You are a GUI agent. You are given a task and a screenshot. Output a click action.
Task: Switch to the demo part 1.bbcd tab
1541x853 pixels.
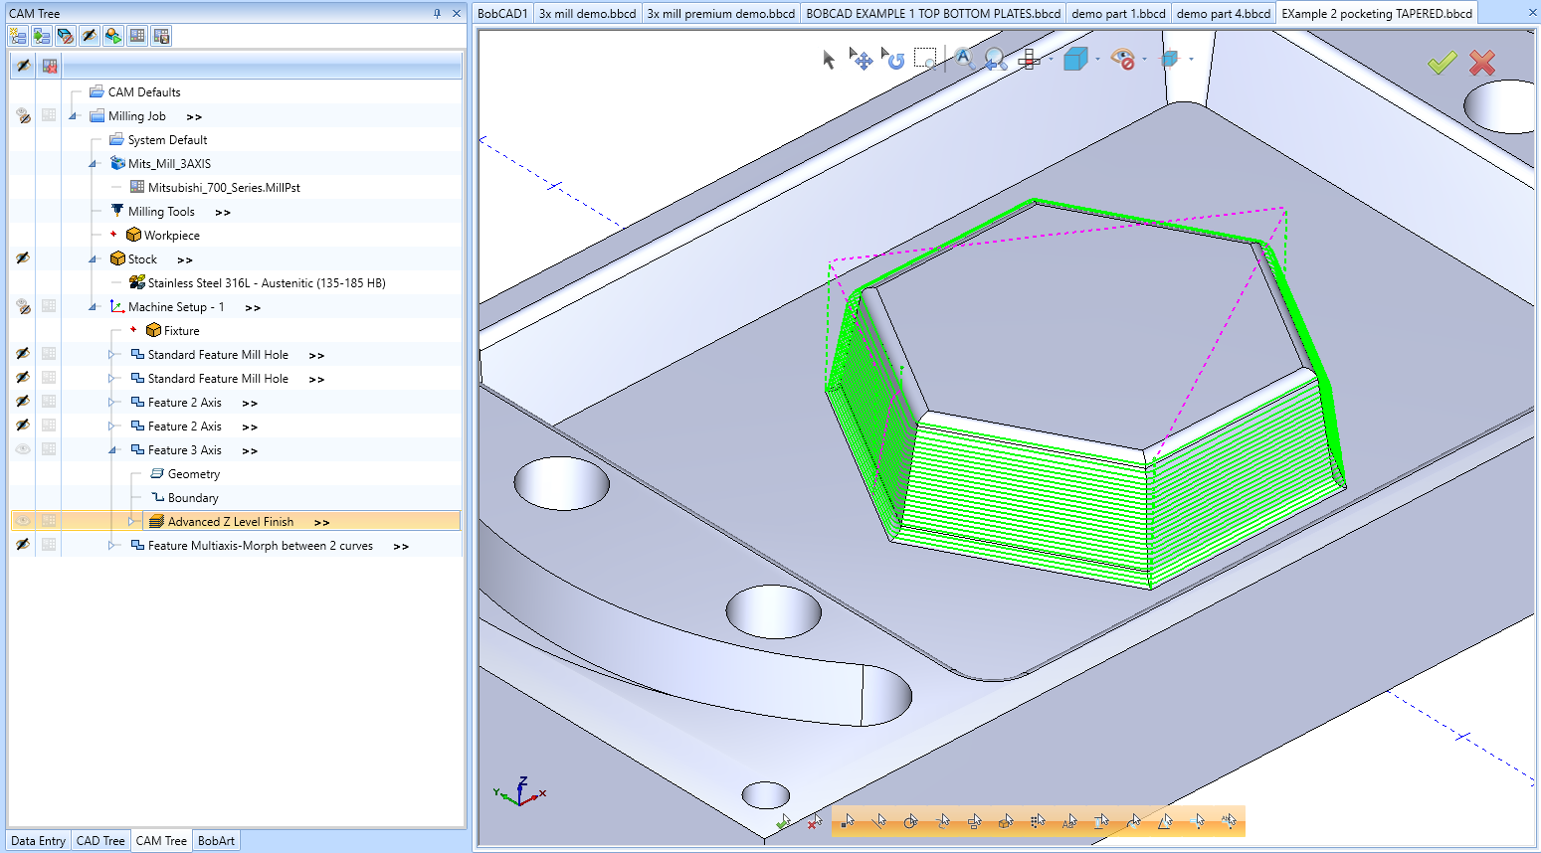click(x=1118, y=13)
